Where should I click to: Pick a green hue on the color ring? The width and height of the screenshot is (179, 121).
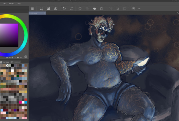click(23, 24)
